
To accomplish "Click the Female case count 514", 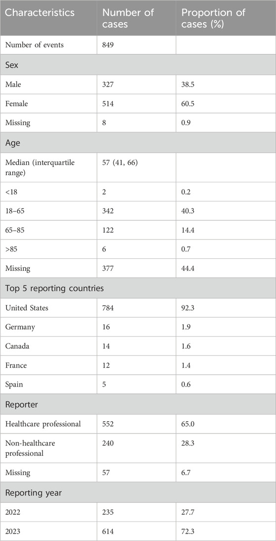I will [108, 102].
